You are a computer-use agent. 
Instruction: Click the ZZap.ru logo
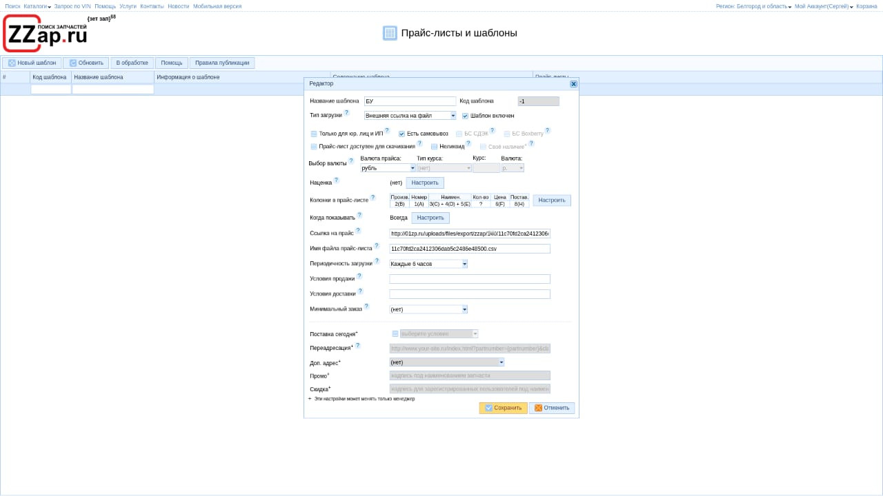coord(46,34)
